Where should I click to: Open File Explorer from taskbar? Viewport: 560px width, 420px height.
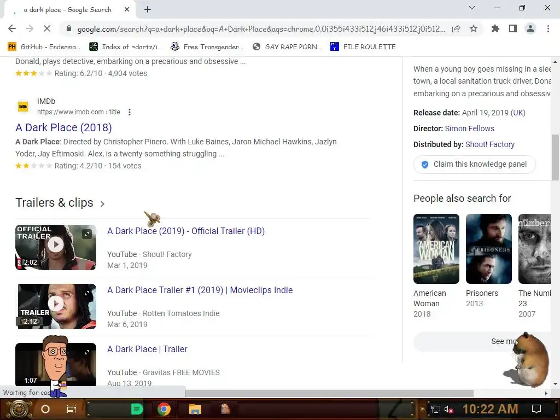(x=195, y=409)
